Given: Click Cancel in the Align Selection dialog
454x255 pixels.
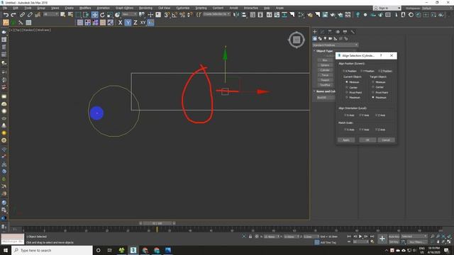Looking at the screenshot, I should 386,140.
